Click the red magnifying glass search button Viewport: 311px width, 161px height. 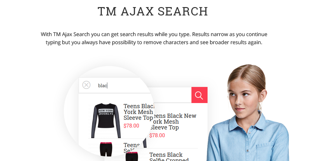pyautogui.click(x=199, y=95)
